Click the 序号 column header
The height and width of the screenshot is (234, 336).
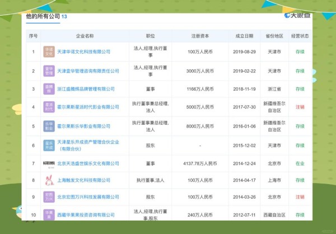(x=33, y=36)
